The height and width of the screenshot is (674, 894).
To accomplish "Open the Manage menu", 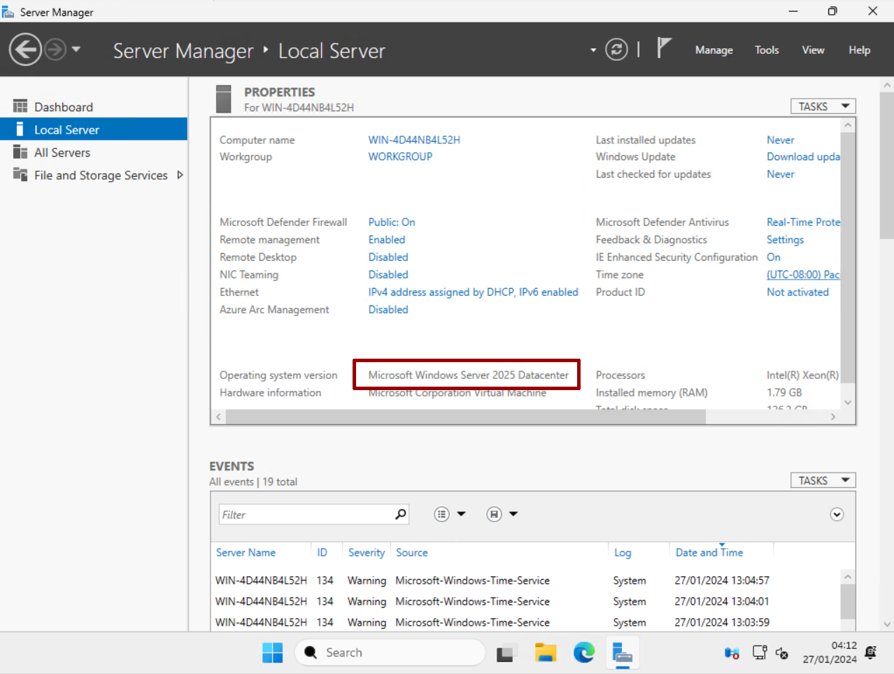I will click(714, 50).
